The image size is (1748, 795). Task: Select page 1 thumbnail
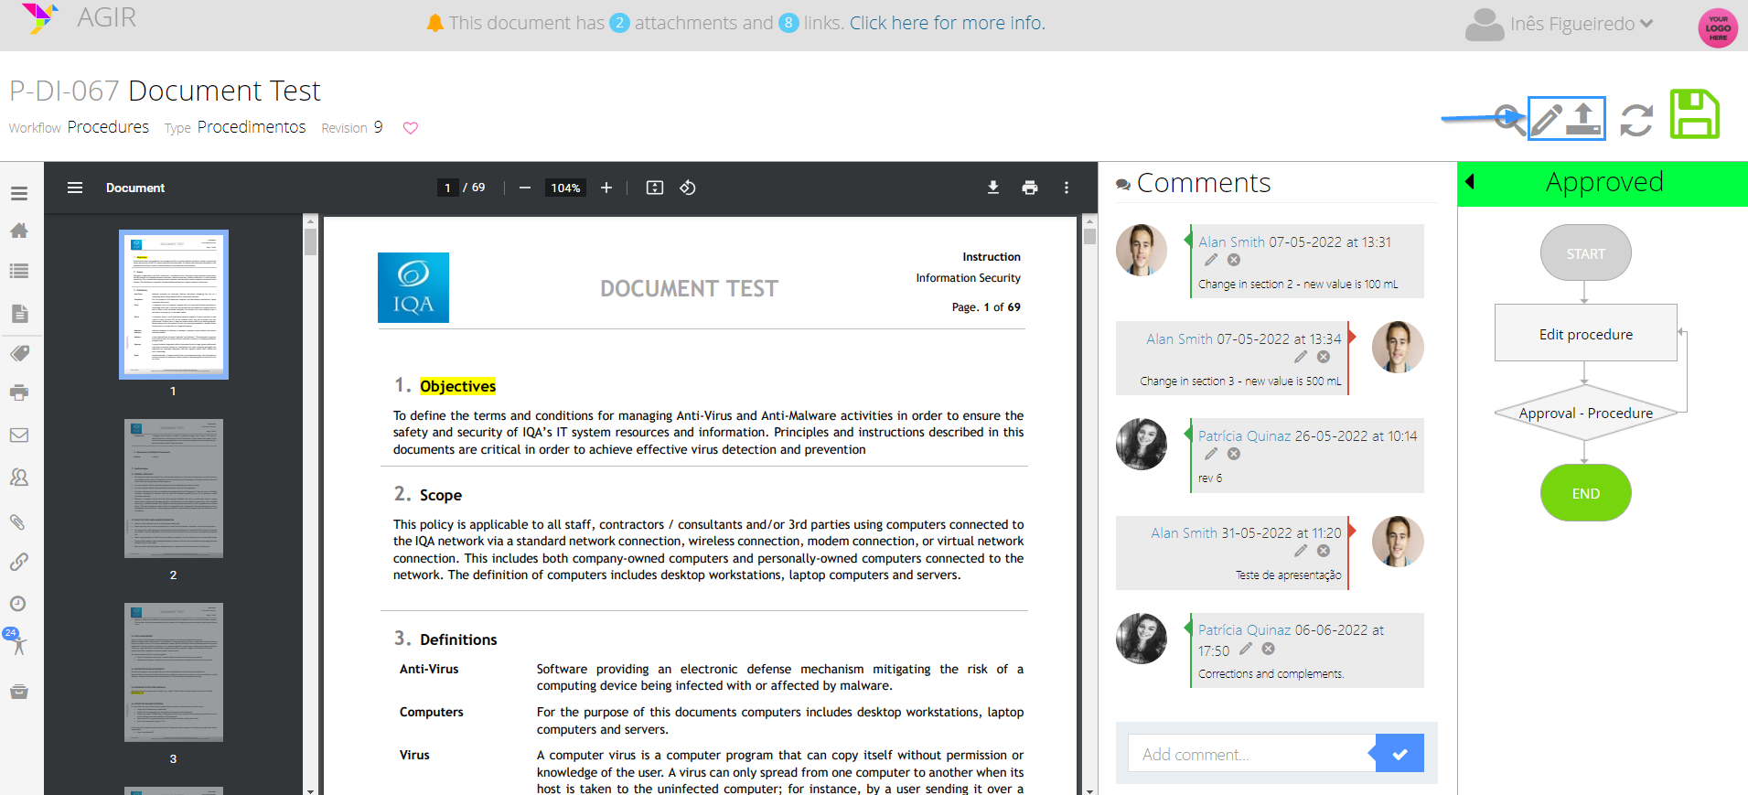[174, 304]
